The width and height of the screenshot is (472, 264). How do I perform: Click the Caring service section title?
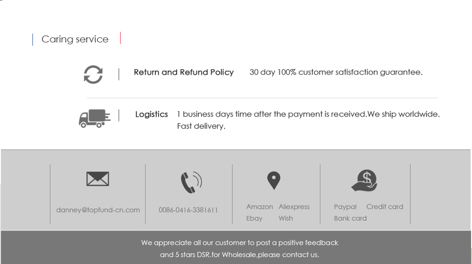(75, 39)
